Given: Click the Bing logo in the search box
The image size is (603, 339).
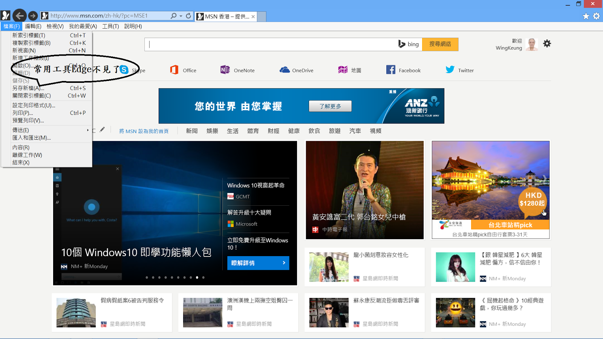Looking at the screenshot, I should [409, 44].
